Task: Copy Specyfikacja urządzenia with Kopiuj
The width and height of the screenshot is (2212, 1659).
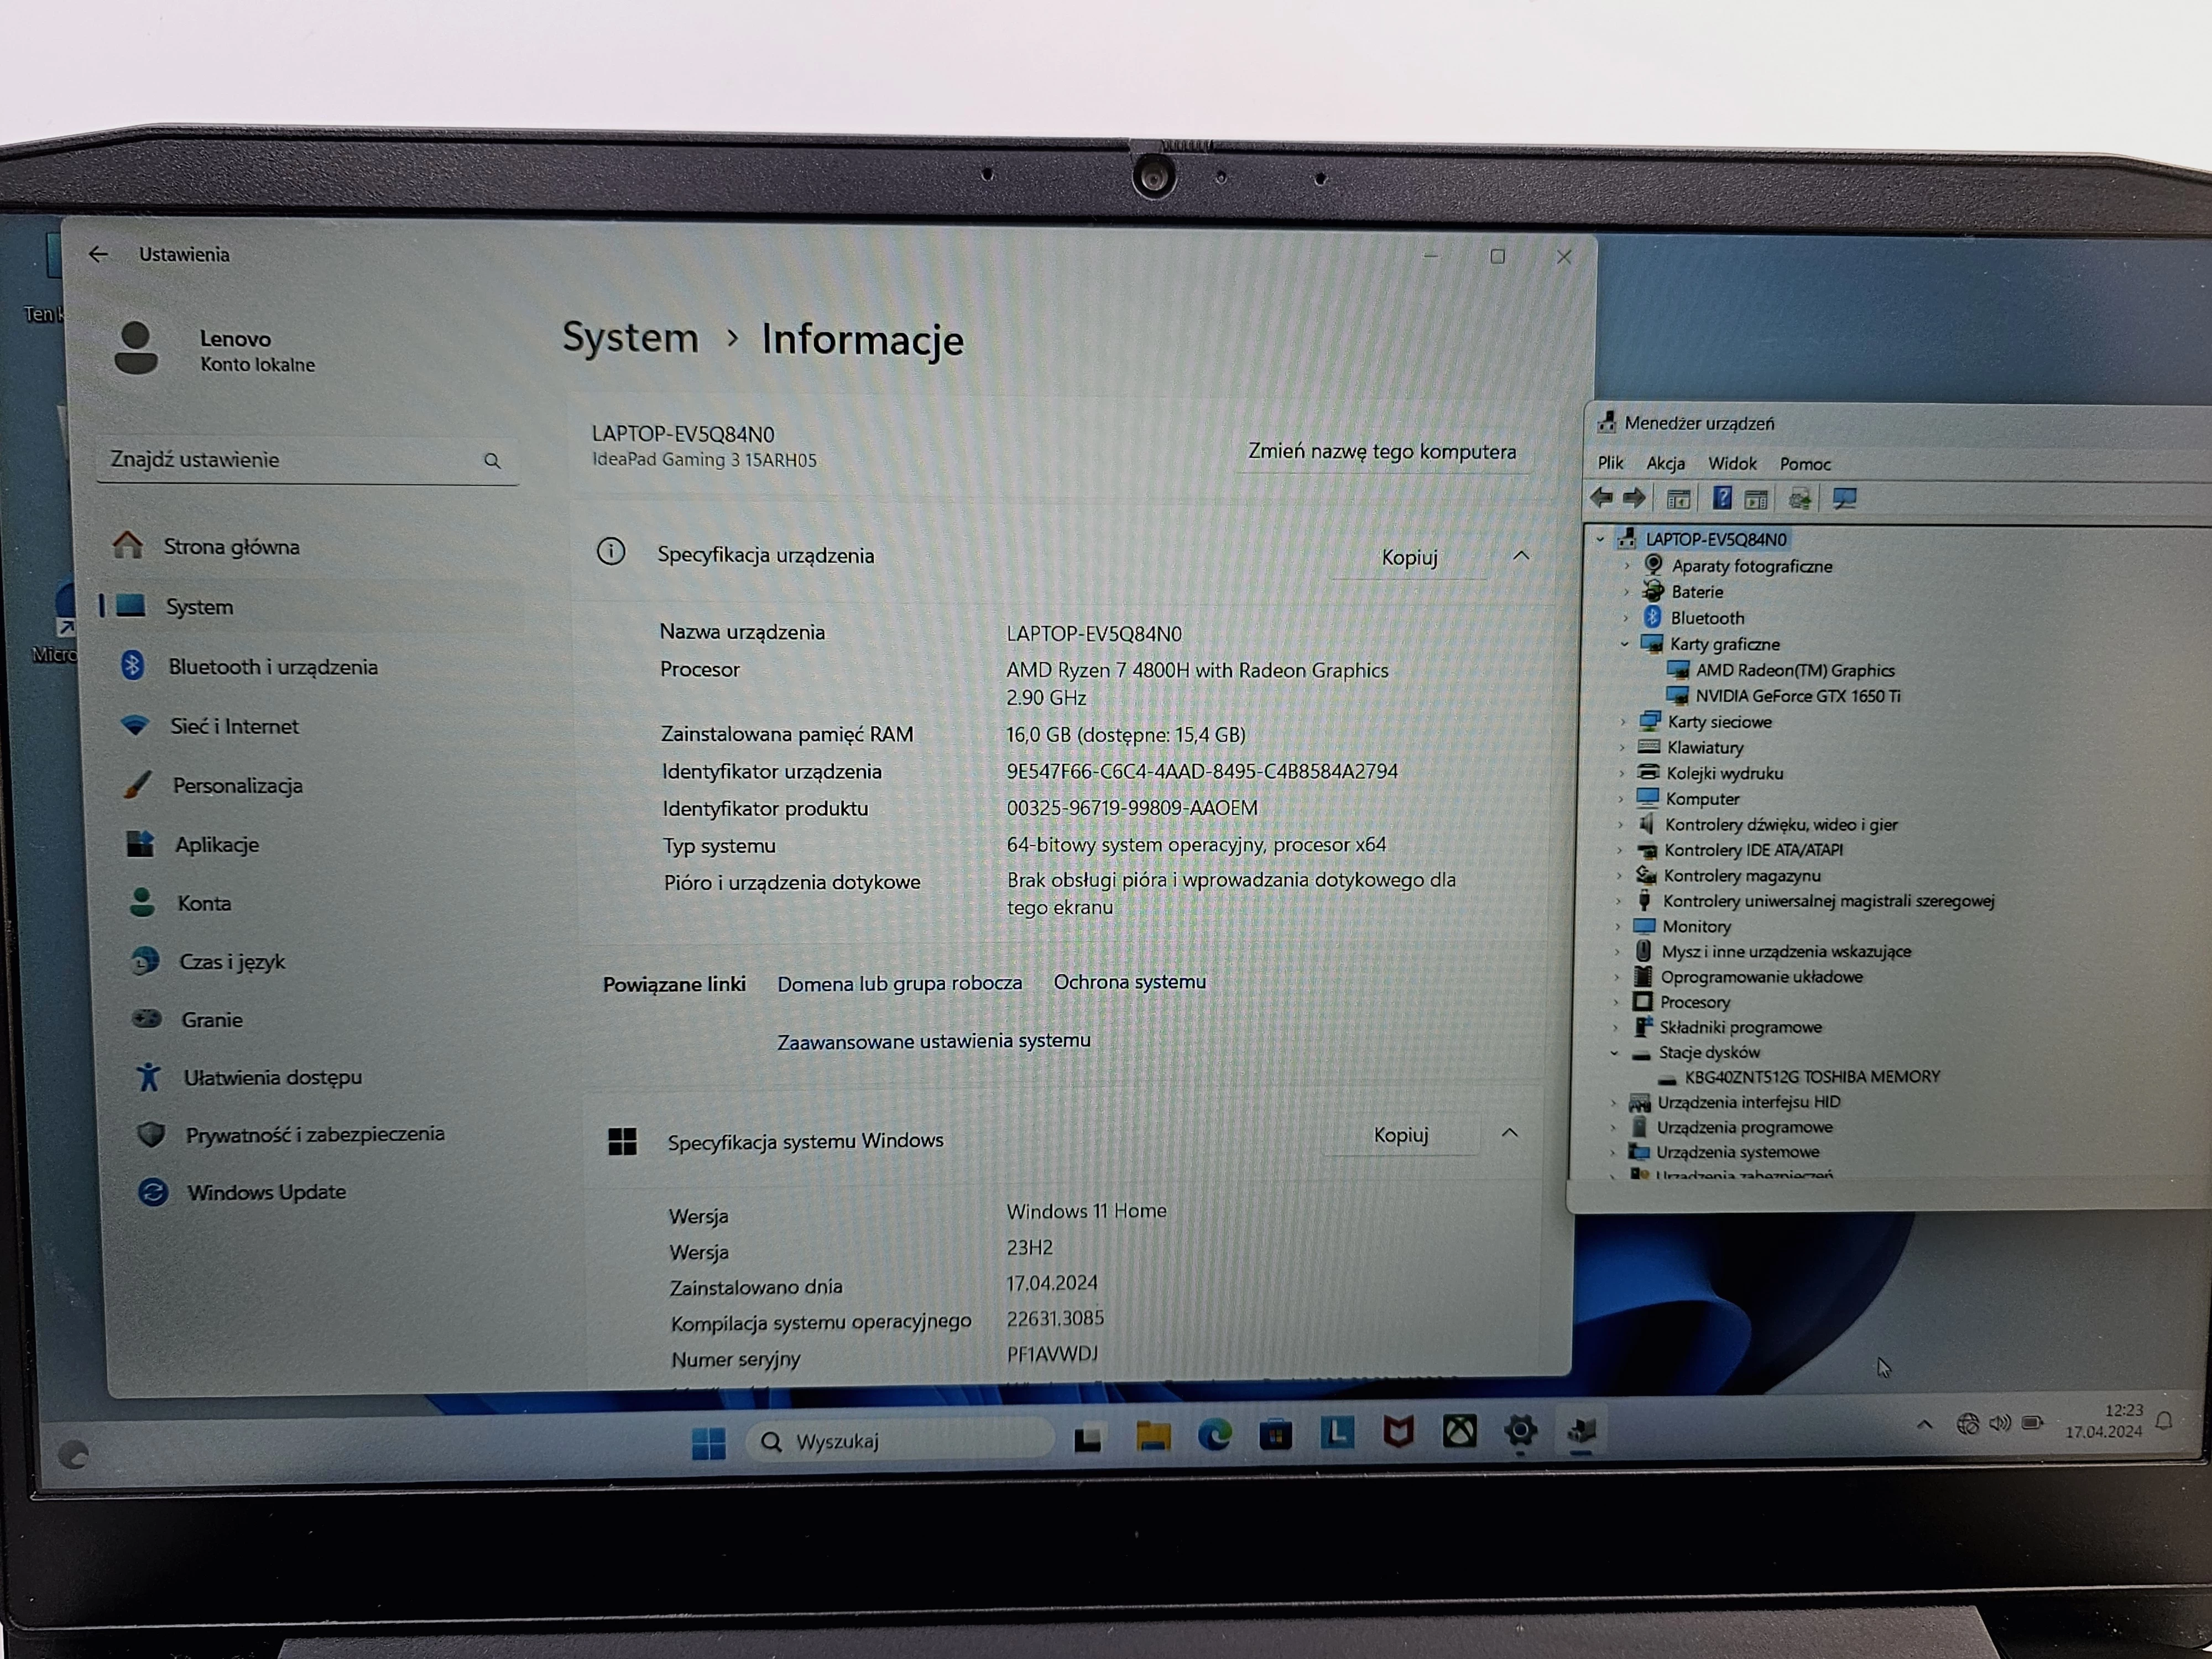Action: point(1409,557)
